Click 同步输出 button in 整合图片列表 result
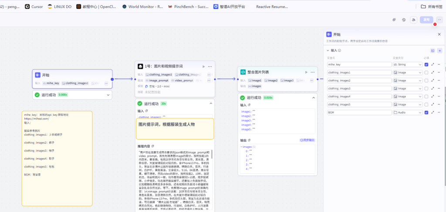 point(307,140)
